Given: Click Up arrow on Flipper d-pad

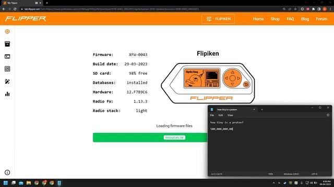Looking at the screenshot, I should tap(232, 72).
